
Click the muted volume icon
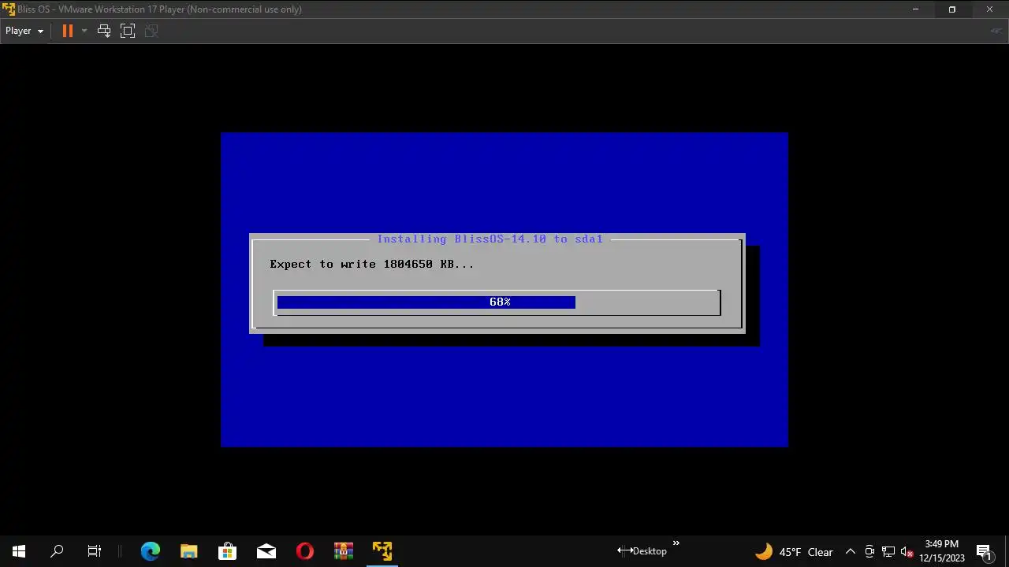tap(907, 551)
